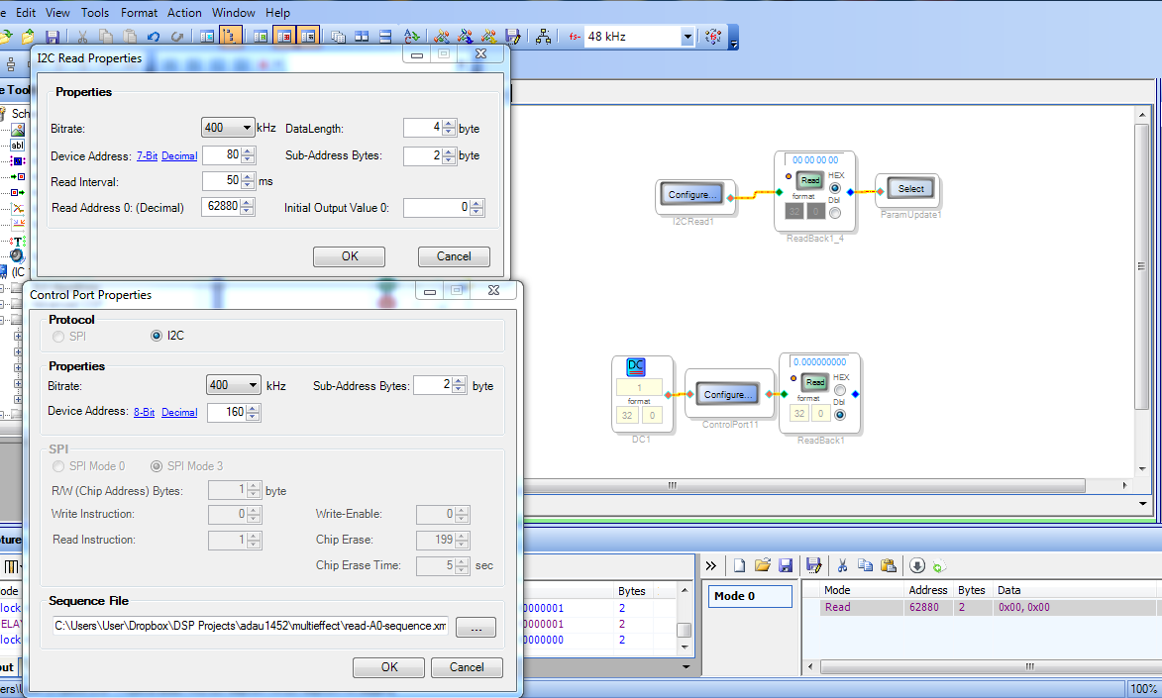Click the save-with-pencil icon in main toolbar

[x=512, y=37]
